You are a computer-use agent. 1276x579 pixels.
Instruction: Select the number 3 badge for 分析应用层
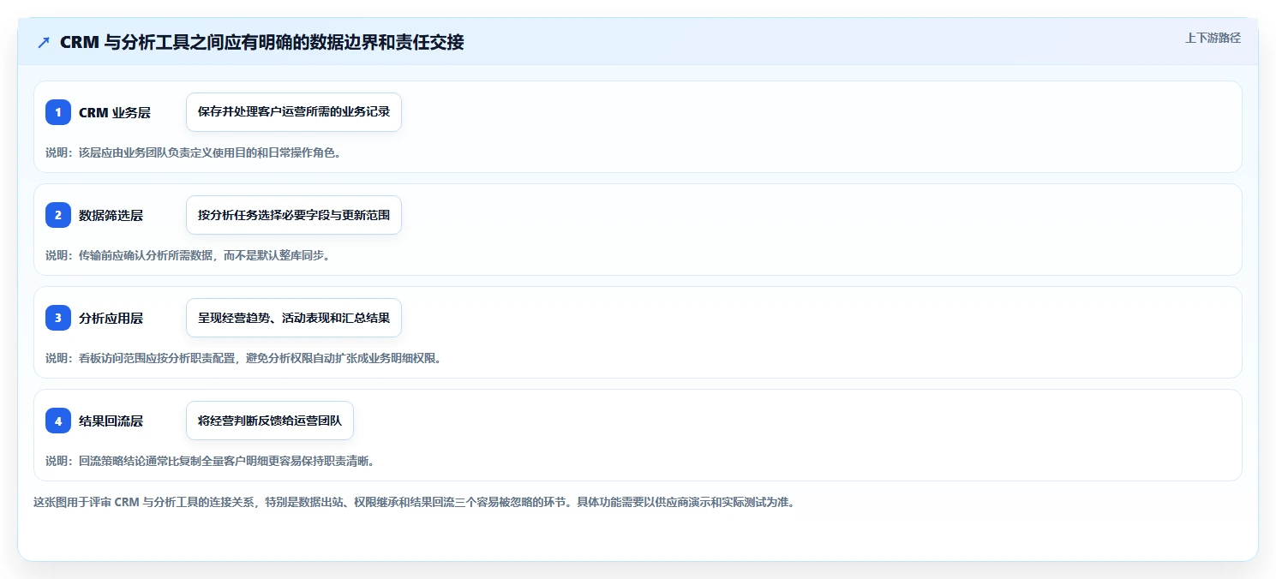(x=58, y=318)
